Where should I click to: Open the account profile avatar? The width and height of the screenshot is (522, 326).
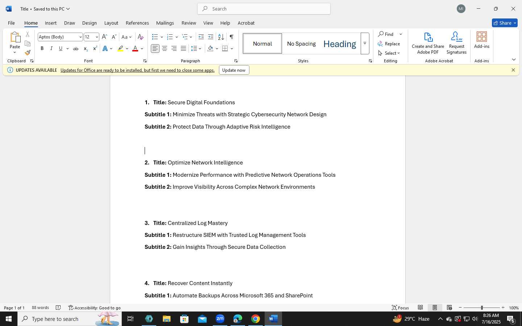(461, 9)
